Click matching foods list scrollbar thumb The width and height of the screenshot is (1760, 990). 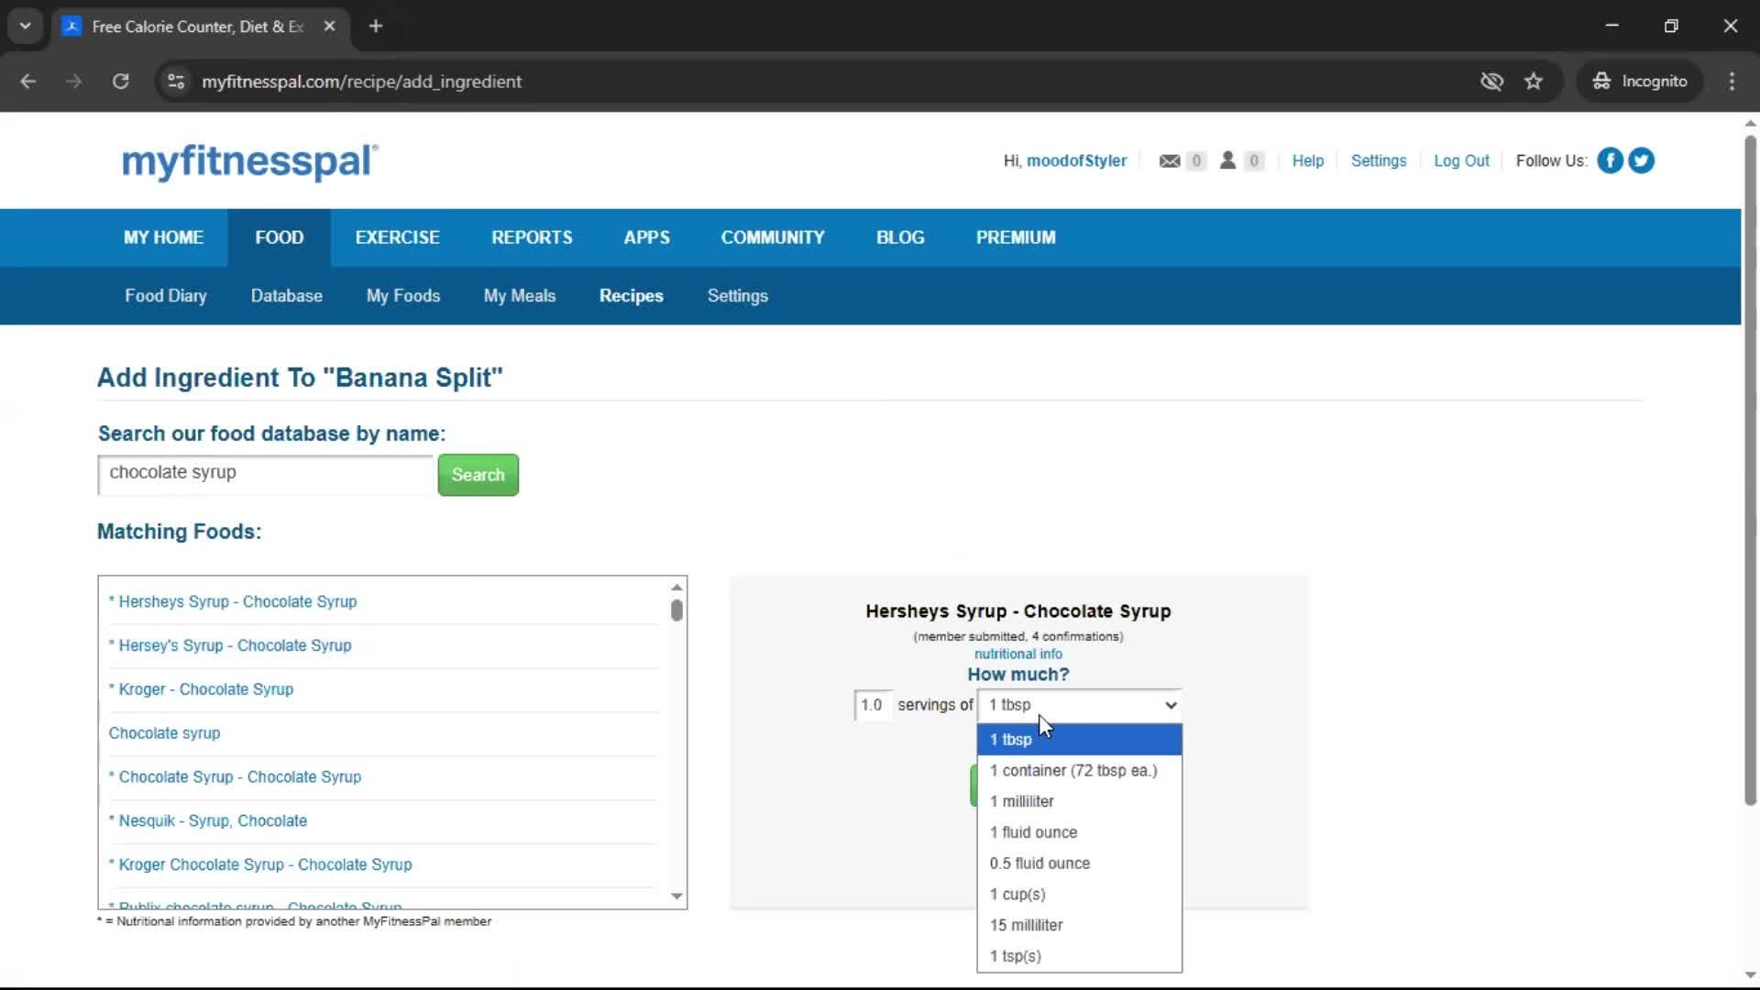pos(676,610)
